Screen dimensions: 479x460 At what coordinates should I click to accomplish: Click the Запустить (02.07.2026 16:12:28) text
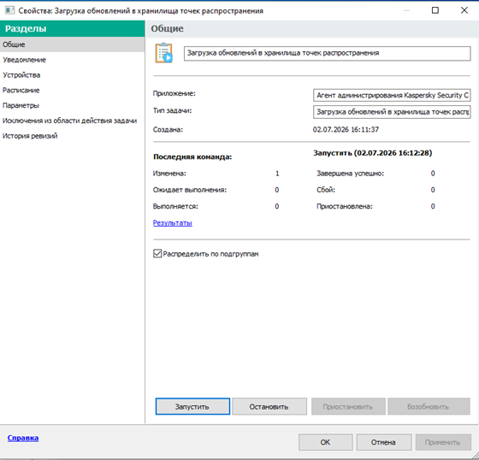click(373, 153)
